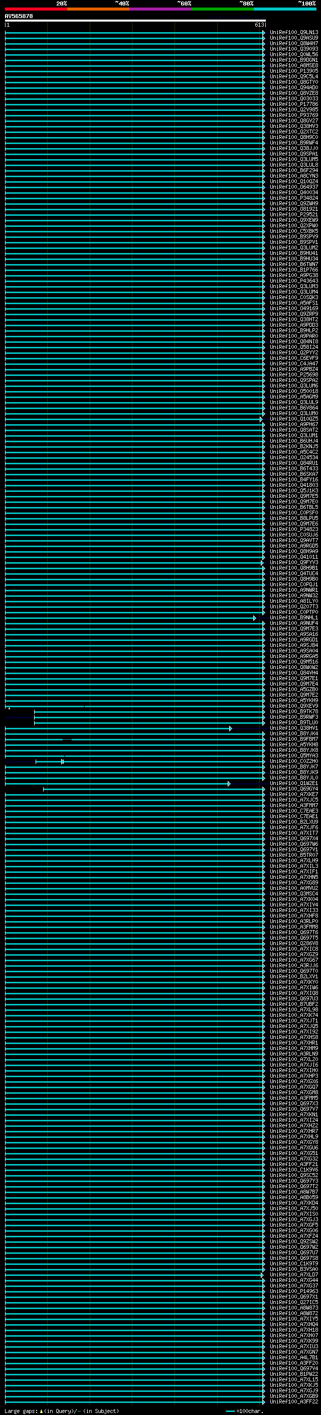Select hit UniRef100_A5AFS1

click(x=294, y=303)
